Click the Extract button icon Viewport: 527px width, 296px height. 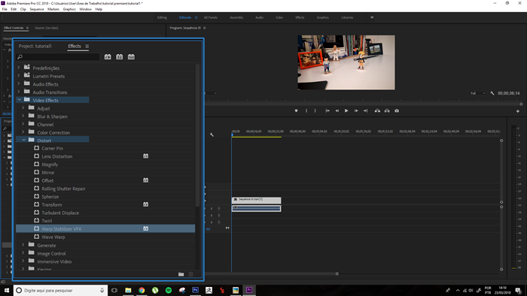point(387,110)
